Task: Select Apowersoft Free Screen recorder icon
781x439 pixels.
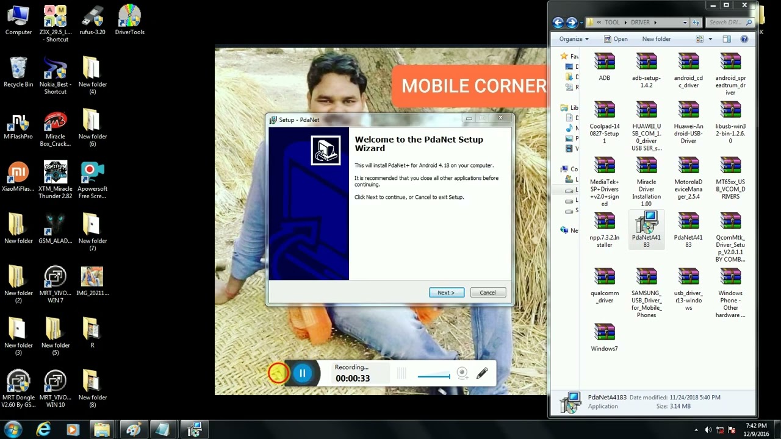Action: tap(92, 180)
